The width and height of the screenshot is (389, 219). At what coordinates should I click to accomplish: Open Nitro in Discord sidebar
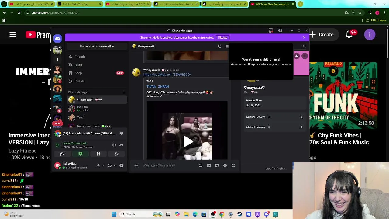click(97, 65)
